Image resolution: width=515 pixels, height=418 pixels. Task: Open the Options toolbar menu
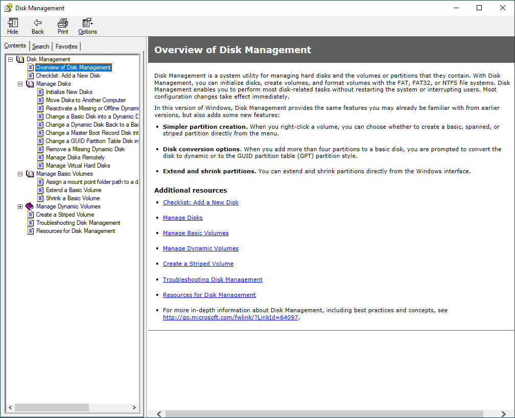click(87, 23)
